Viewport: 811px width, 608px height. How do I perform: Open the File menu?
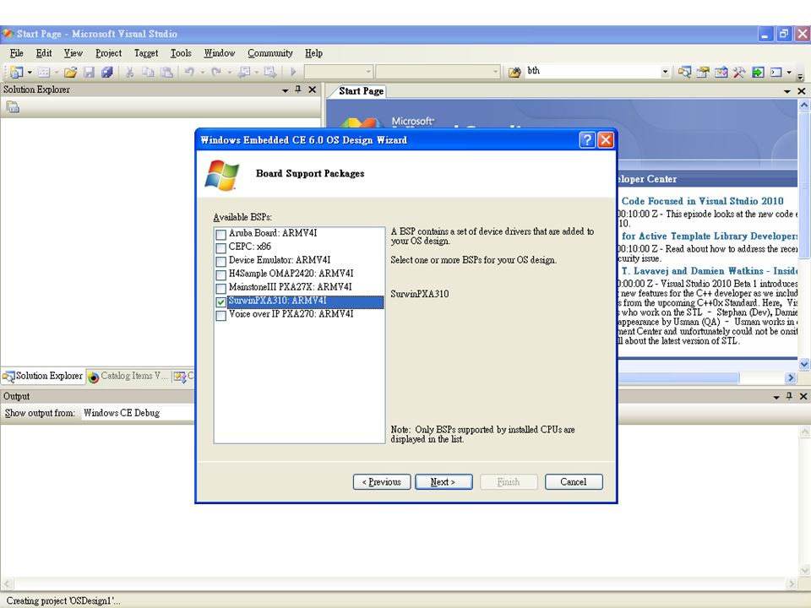pyautogui.click(x=17, y=52)
